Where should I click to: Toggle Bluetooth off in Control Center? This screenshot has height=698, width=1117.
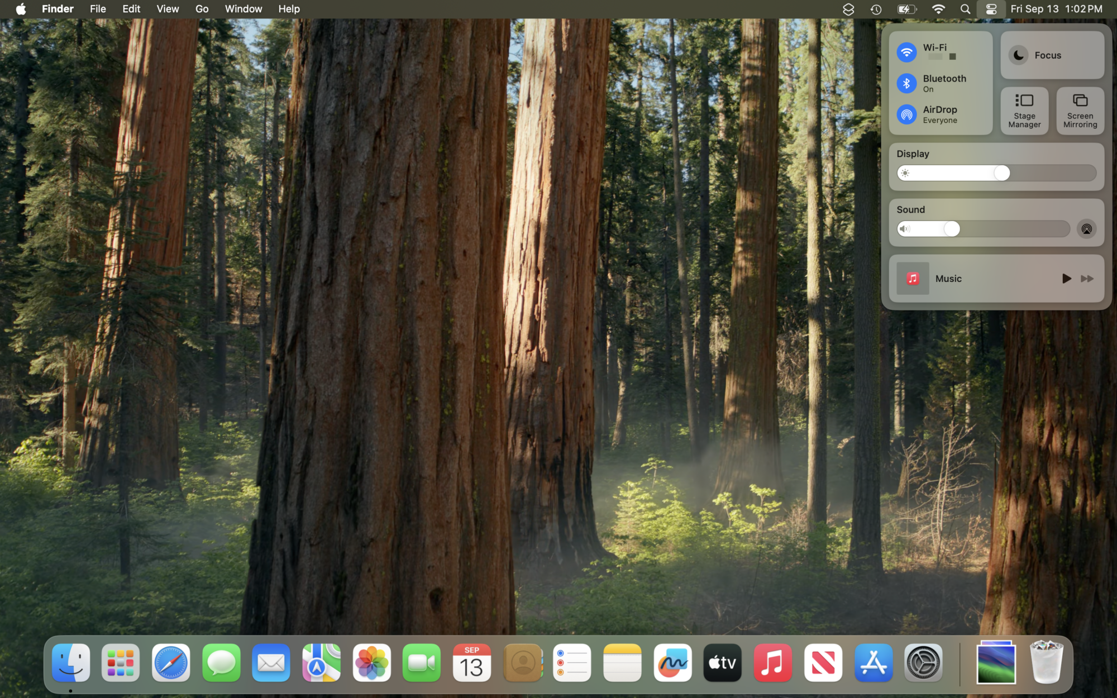click(907, 83)
